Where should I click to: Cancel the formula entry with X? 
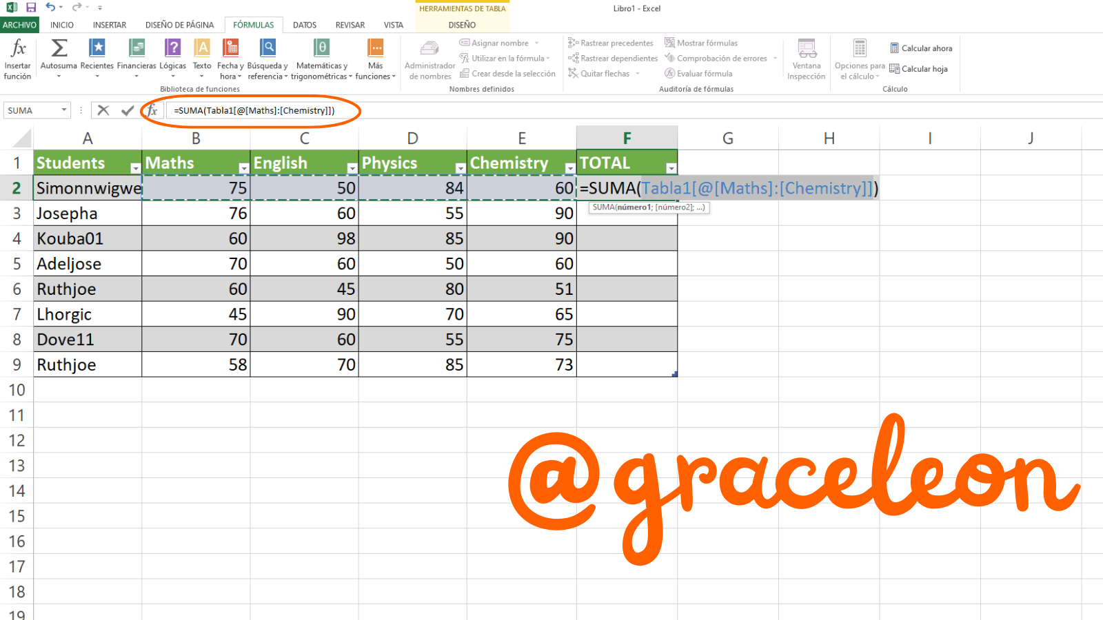coord(103,110)
